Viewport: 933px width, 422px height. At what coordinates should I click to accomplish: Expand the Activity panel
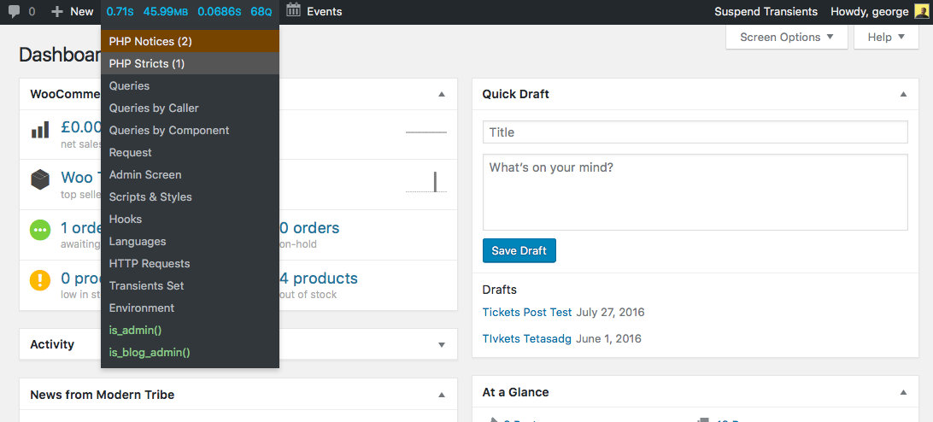[442, 344]
